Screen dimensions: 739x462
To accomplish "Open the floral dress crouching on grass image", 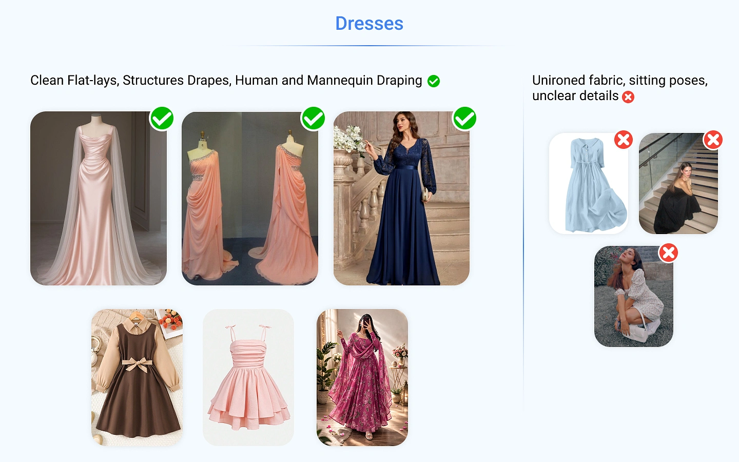I will coord(634,296).
